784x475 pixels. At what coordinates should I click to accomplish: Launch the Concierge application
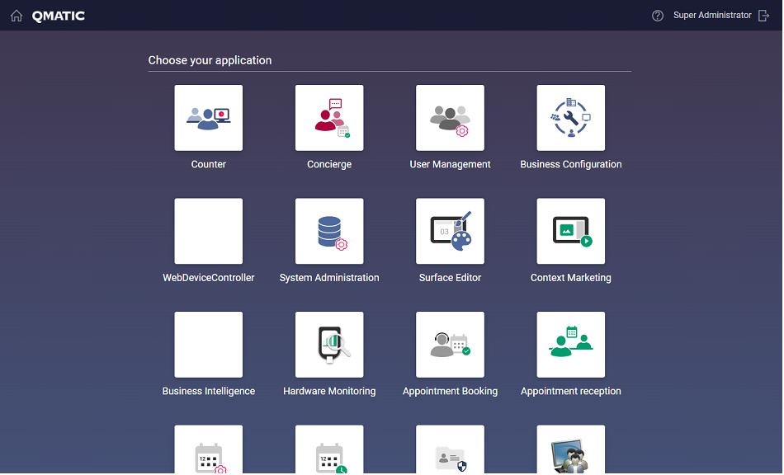[x=329, y=118]
